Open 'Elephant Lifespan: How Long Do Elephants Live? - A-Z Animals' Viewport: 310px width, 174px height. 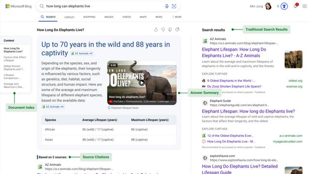(x=234, y=53)
